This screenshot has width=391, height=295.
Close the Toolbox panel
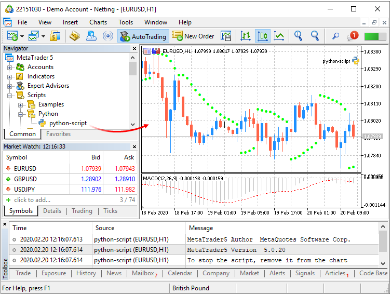click(x=5, y=224)
